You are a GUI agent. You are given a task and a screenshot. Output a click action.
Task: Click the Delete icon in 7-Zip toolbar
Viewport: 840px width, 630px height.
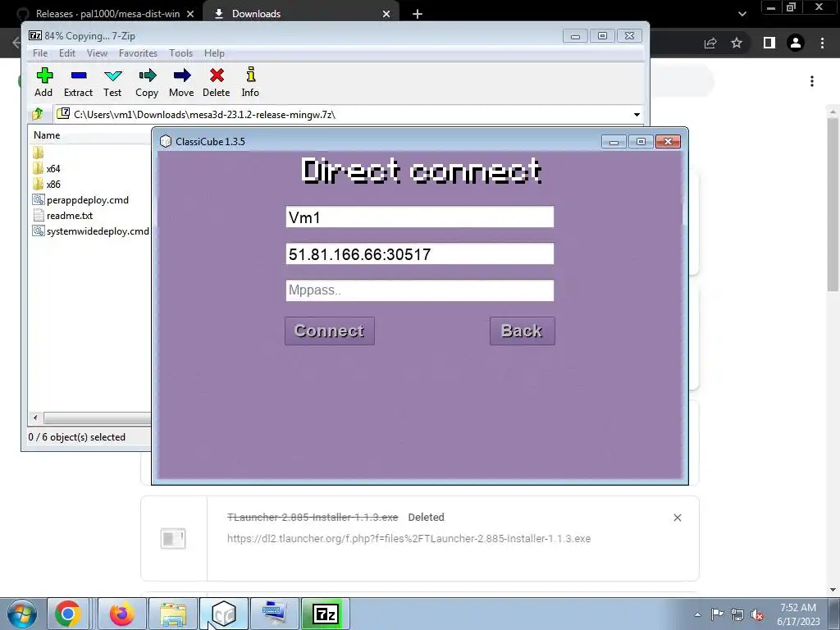217,82
